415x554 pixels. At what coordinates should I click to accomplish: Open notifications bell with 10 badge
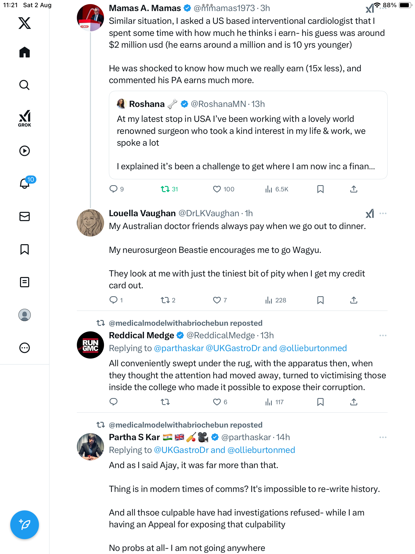coord(25,183)
